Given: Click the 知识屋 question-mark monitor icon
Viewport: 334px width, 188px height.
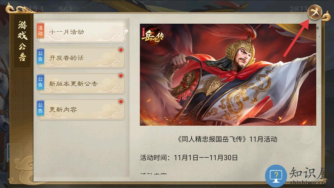Looking at the screenshot, I should pos(276,176).
